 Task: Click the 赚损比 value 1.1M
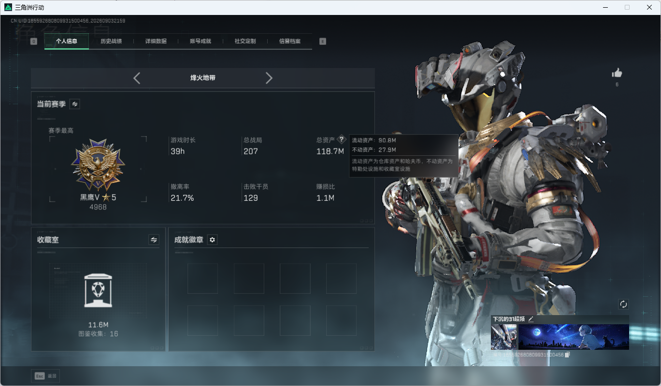click(x=325, y=198)
